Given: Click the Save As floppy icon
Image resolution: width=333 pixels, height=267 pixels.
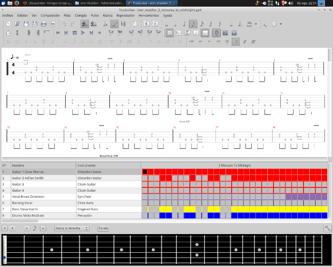Looking at the screenshot, I should [35, 24].
